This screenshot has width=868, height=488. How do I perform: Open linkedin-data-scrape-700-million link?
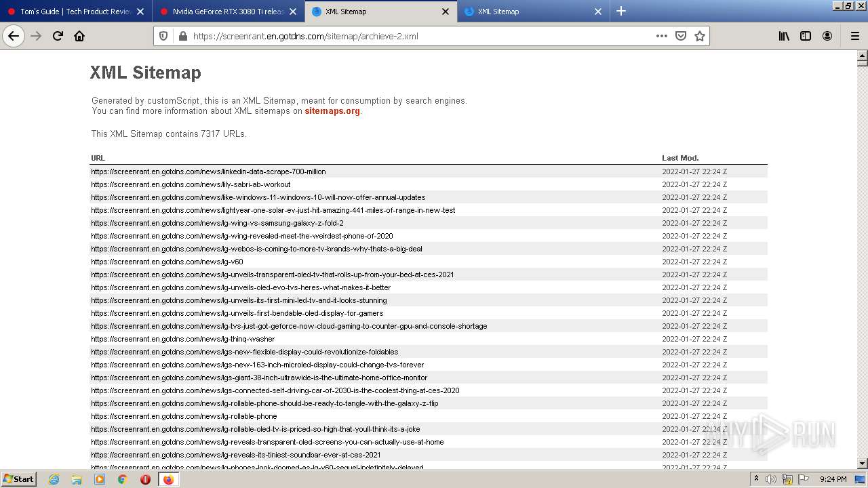coord(208,171)
